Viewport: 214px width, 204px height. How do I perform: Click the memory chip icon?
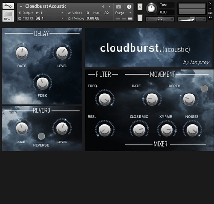(69, 19)
